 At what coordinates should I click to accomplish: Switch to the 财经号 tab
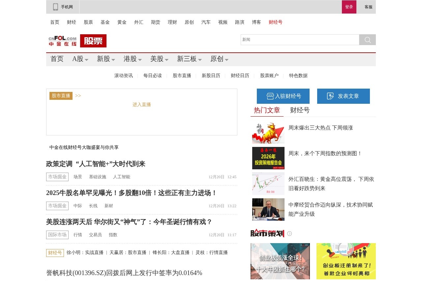299,110
